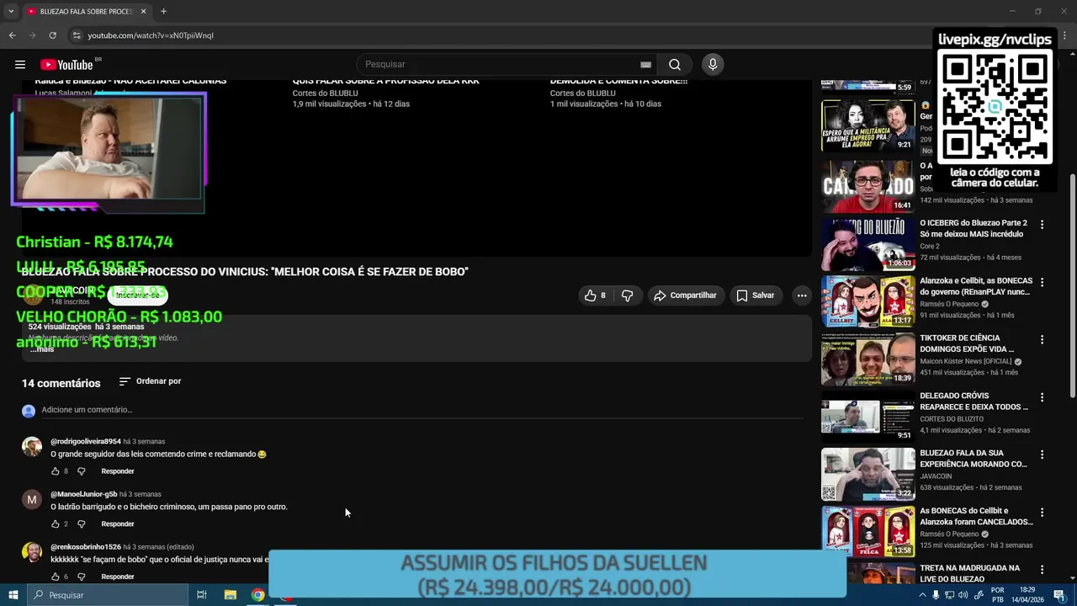The image size is (1077, 606).
Task: Open File Explorer from taskbar
Action: 230,595
